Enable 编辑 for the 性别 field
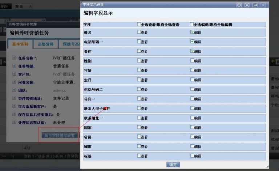 point(192,60)
